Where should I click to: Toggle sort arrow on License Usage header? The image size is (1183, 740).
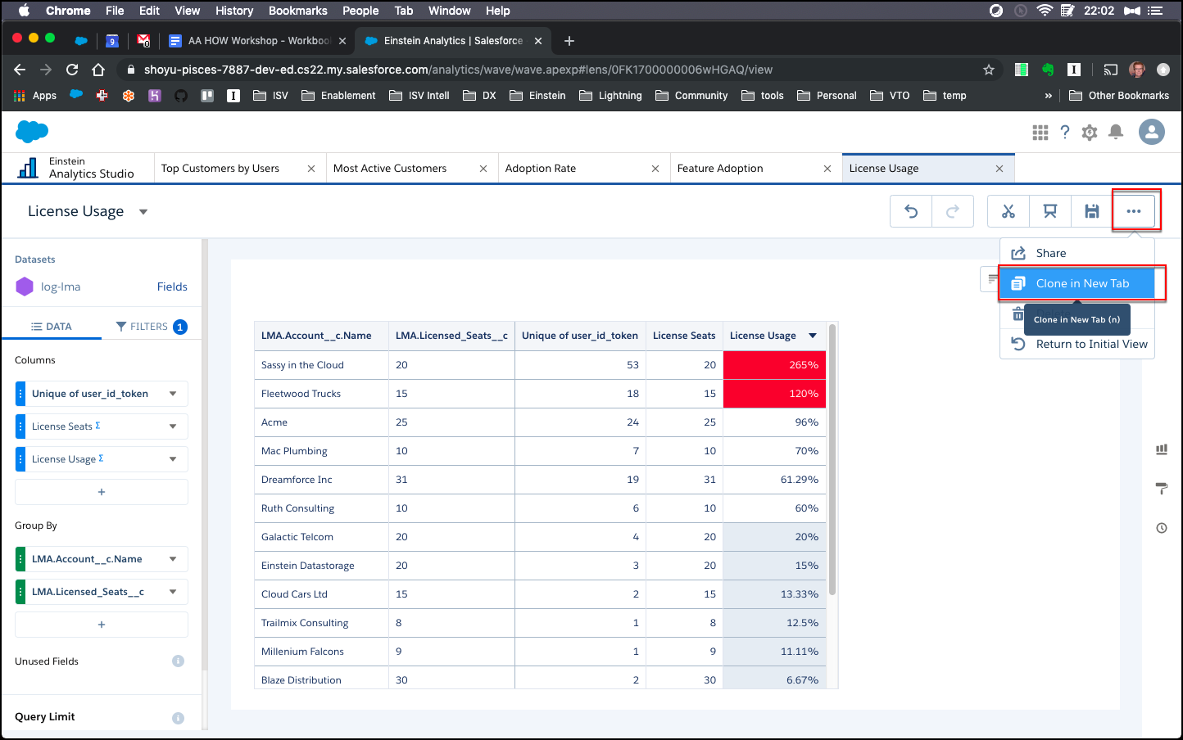point(813,336)
